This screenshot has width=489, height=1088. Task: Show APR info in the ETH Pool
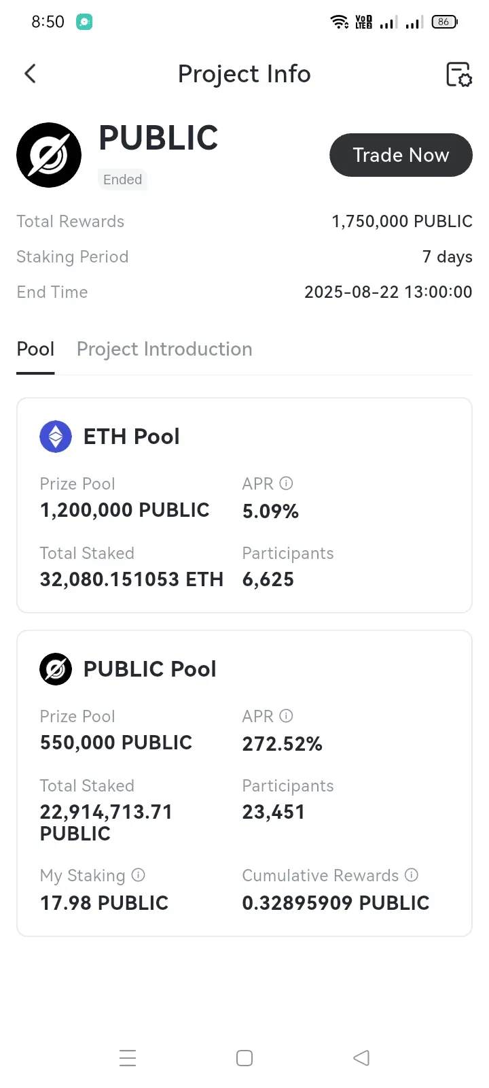(286, 483)
